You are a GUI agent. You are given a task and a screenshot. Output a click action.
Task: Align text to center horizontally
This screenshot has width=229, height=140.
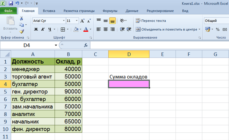pos(105,29)
